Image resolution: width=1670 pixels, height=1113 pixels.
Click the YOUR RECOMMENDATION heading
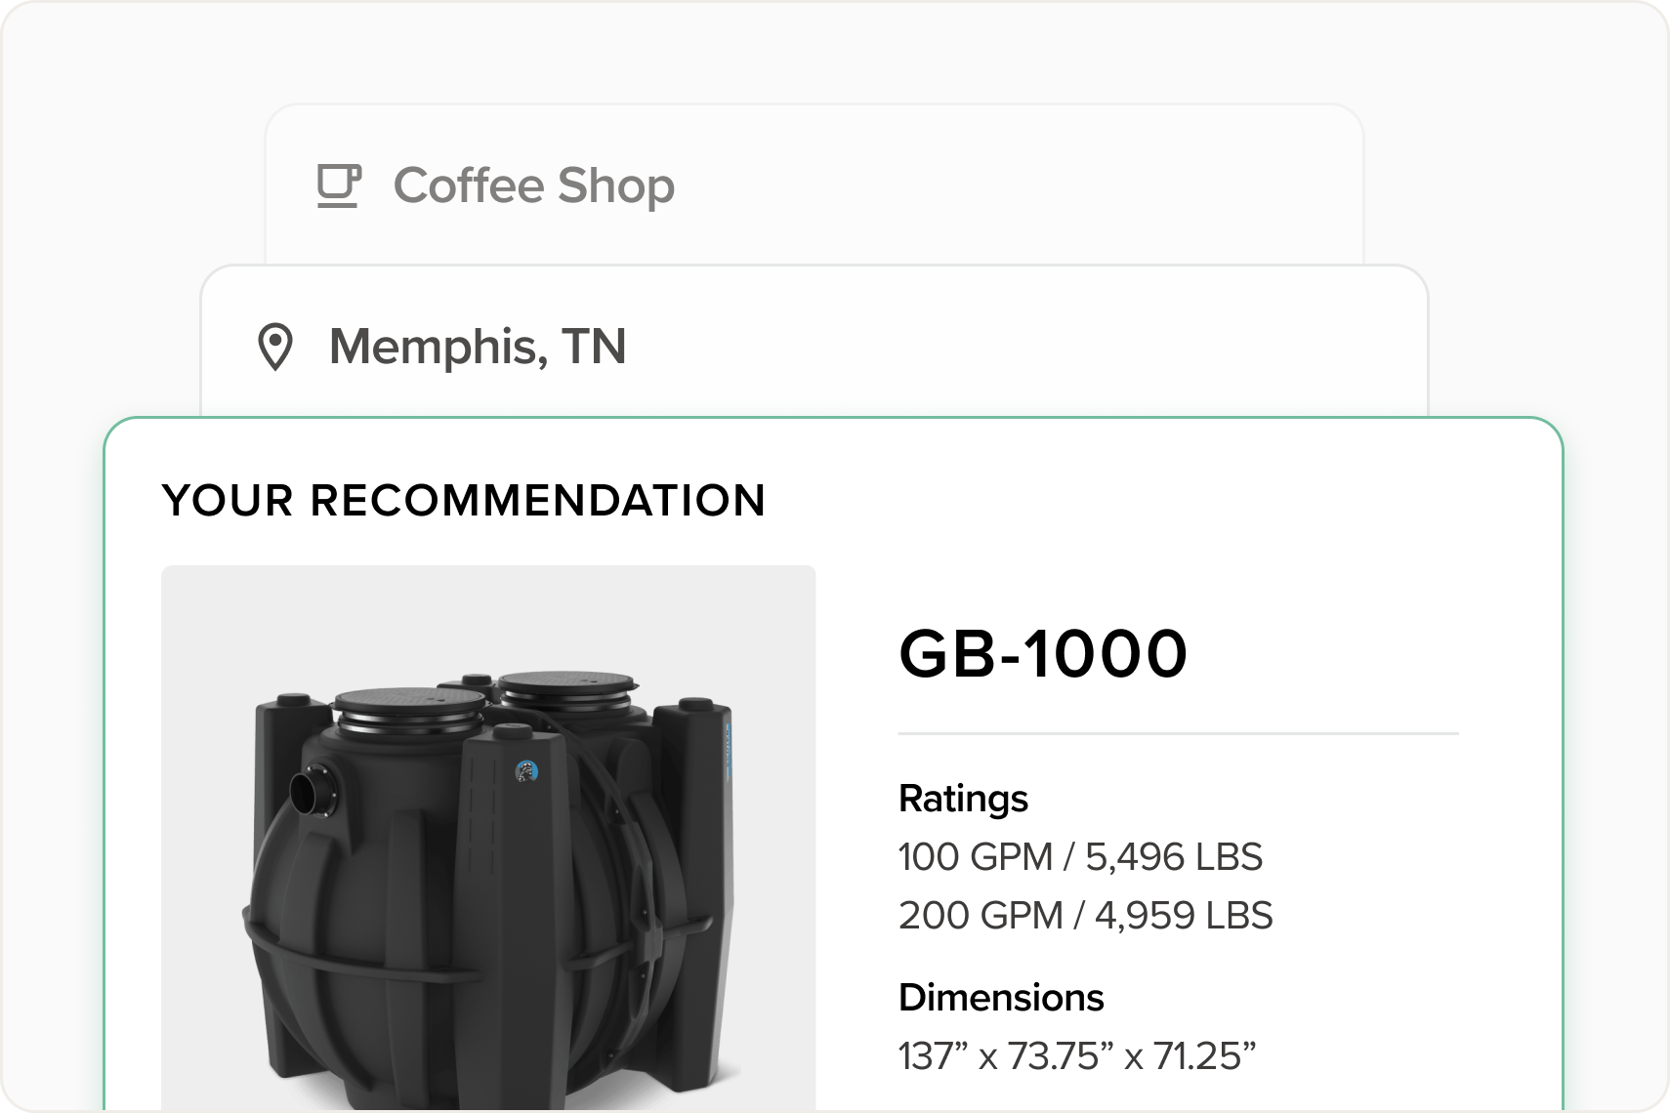pos(464,500)
